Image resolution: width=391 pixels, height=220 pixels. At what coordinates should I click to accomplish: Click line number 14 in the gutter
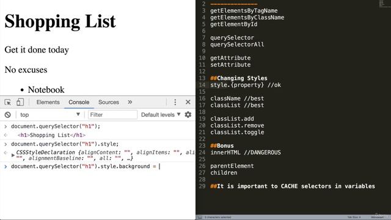[x=202, y=85]
